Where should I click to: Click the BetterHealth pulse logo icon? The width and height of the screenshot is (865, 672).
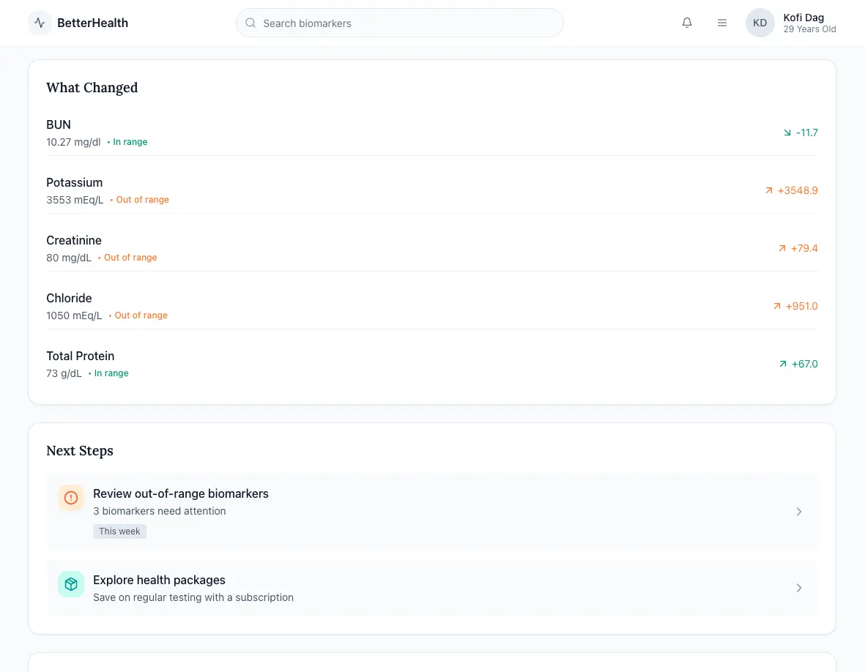(40, 23)
